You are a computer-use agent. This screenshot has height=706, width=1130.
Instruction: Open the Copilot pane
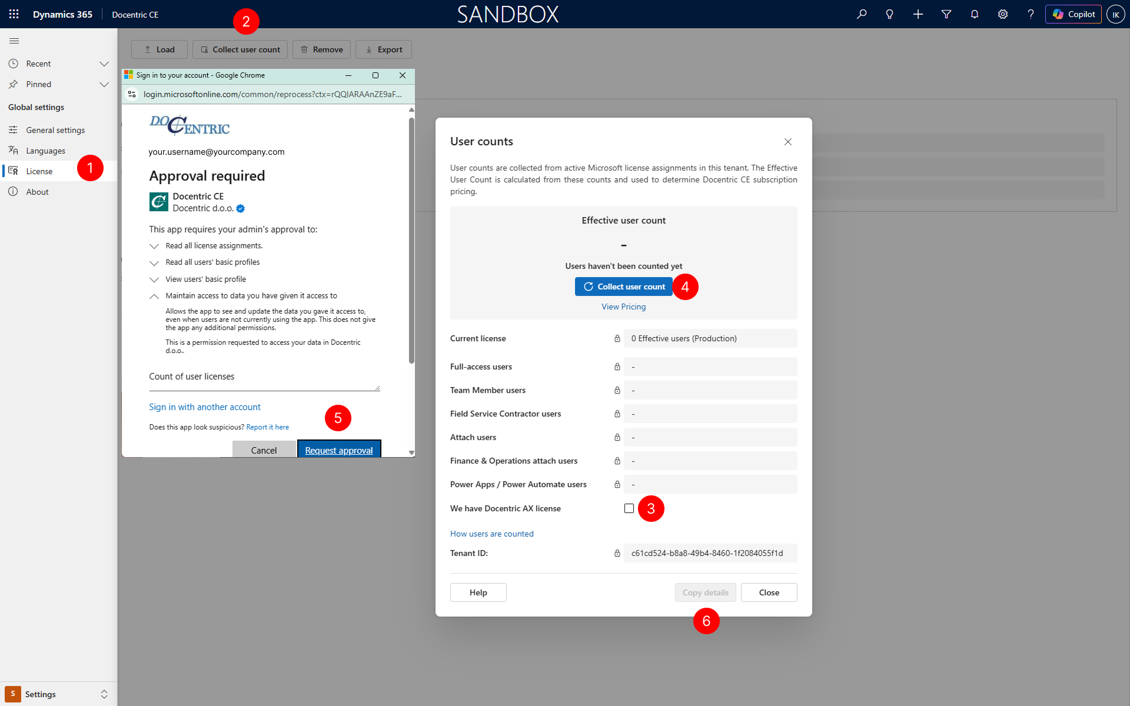1073,14
